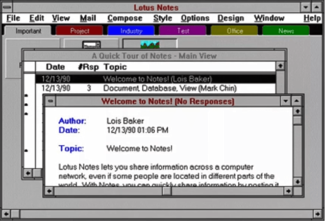325x221 pixels.
Task: Open the Compose menu
Action: click(124, 18)
